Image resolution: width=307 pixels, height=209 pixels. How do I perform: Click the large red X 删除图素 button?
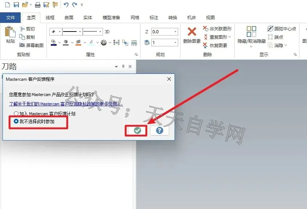click(x=192, y=35)
